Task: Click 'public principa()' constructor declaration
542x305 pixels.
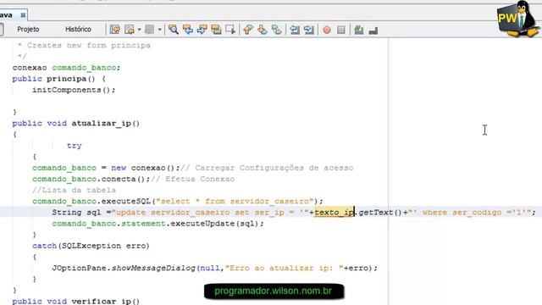Action: pyautogui.click(x=59, y=79)
